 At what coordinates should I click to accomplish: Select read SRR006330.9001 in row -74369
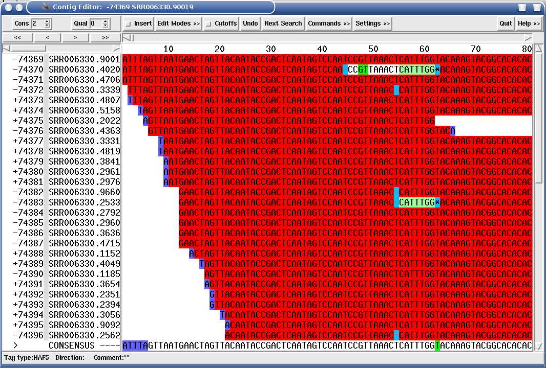tap(85, 59)
